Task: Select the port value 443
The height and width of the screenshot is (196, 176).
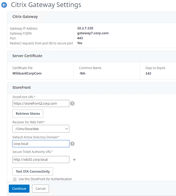Action: tap(80, 38)
